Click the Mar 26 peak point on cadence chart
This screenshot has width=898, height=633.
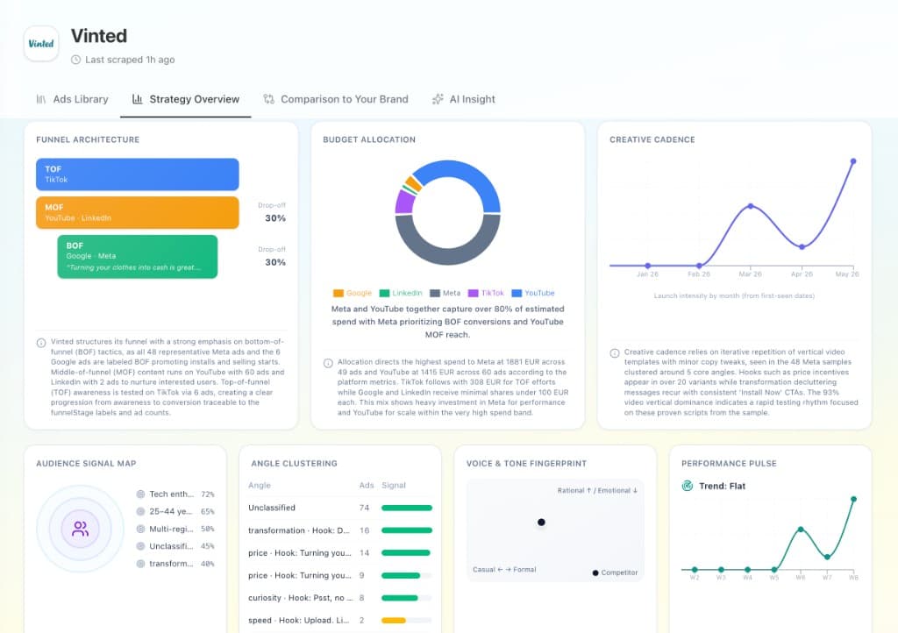click(x=751, y=206)
